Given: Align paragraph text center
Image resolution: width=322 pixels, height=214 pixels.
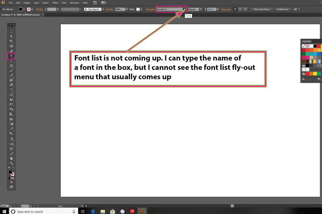Looking at the screenshot, I should click(x=240, y=9).
